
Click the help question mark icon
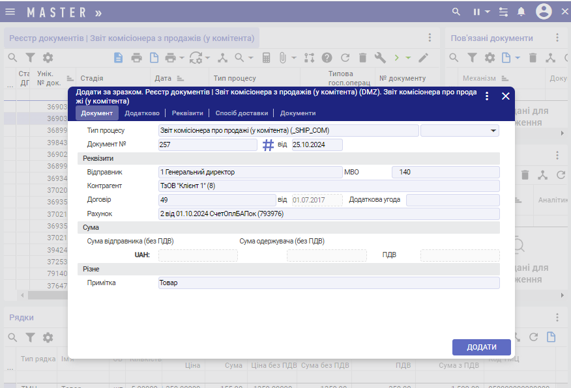327,58
